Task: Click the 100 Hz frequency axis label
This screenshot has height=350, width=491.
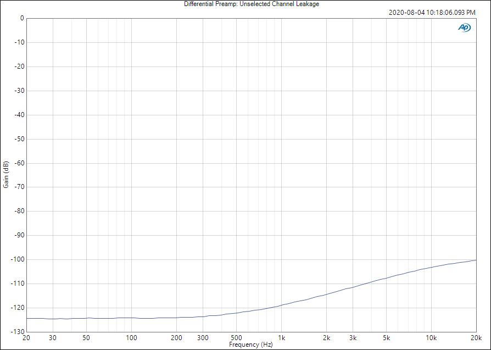Action: pos(131,338)
